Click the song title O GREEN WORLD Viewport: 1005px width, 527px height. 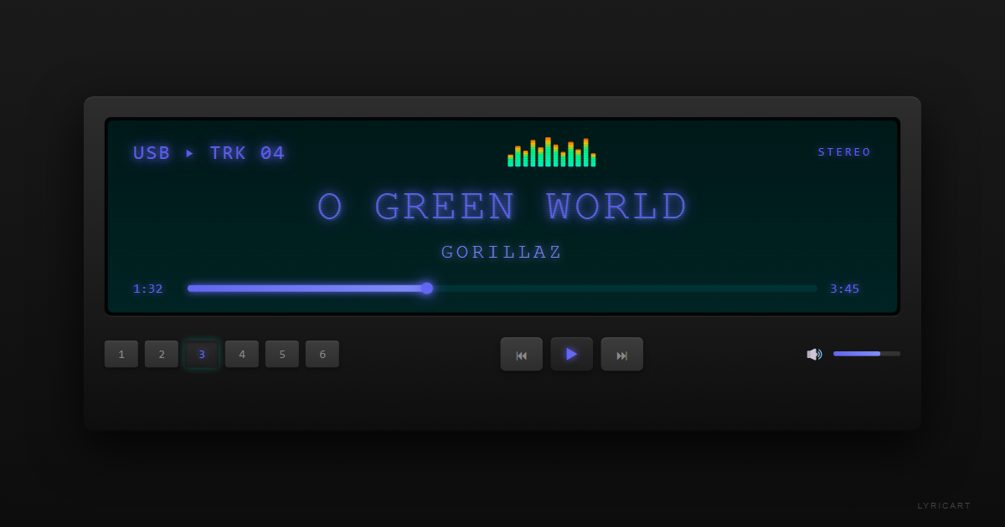(x=501, y=206)
